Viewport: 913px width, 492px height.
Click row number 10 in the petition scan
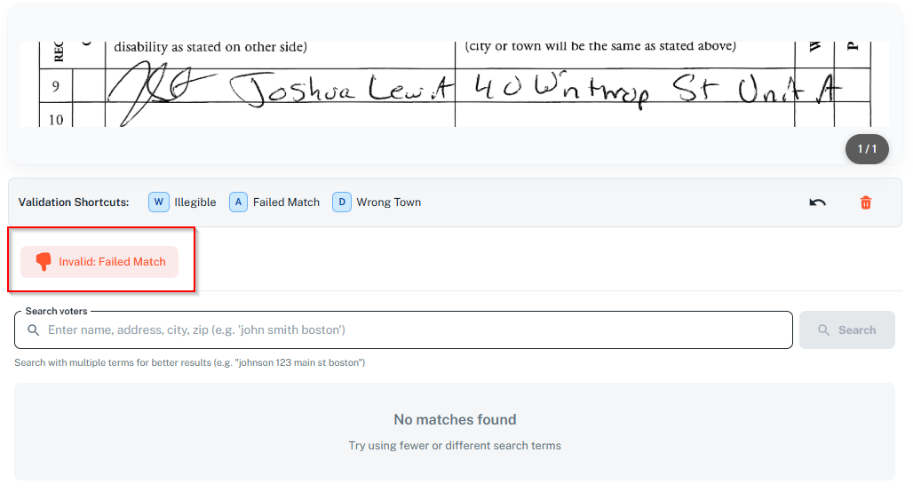(55, 119)
